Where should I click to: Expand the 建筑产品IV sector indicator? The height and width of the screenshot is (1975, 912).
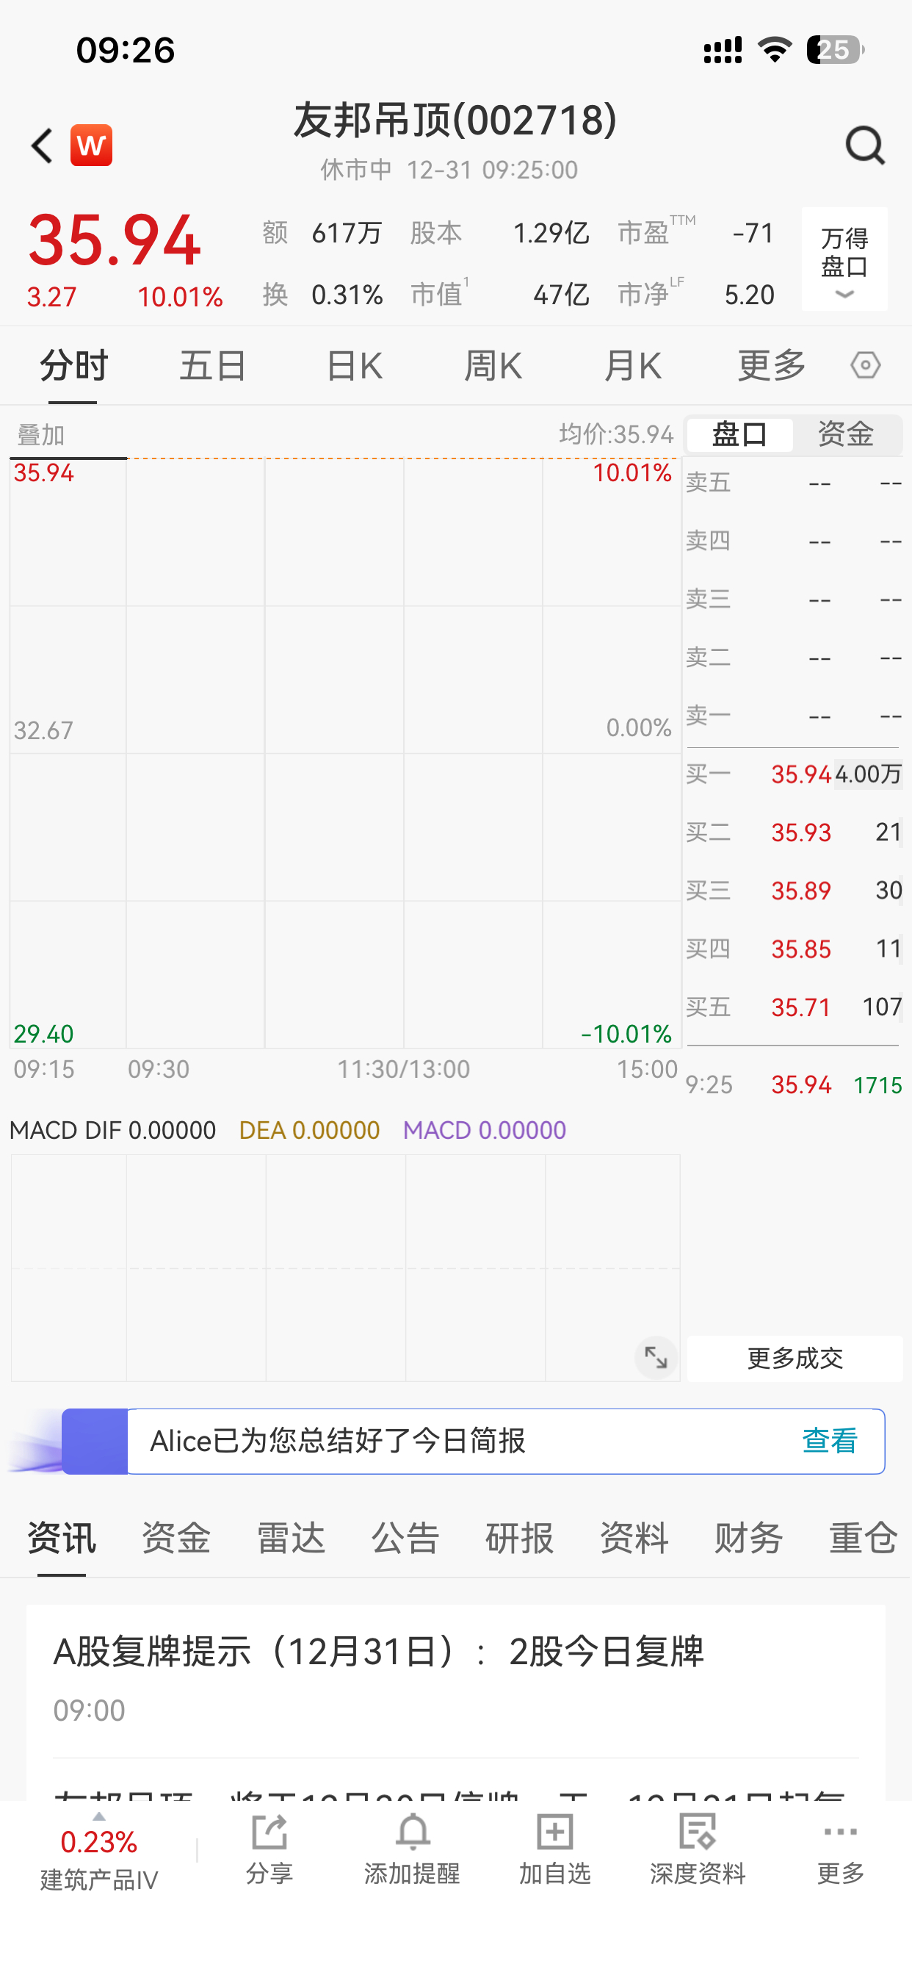(x=99, y=1849)
